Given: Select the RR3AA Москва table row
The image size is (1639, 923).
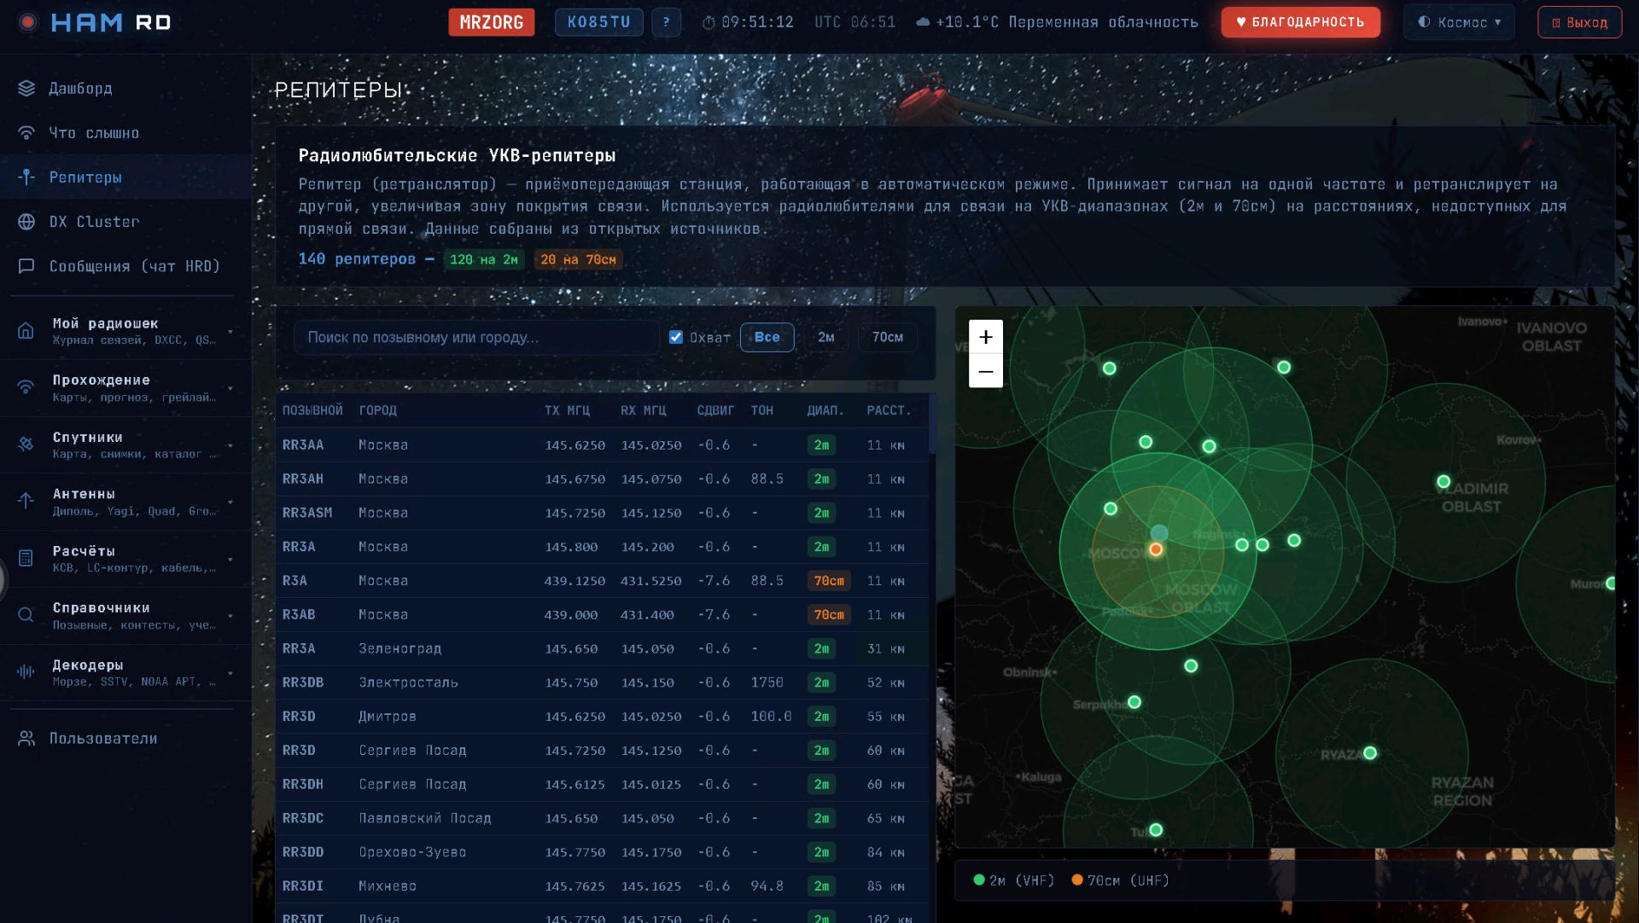Looking at the screenshot, I should [603, 444].
